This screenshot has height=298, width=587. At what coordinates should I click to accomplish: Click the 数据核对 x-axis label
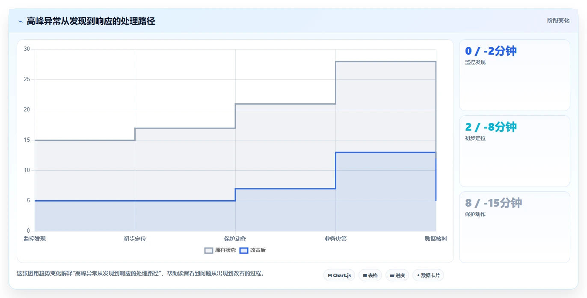[436, 239]
